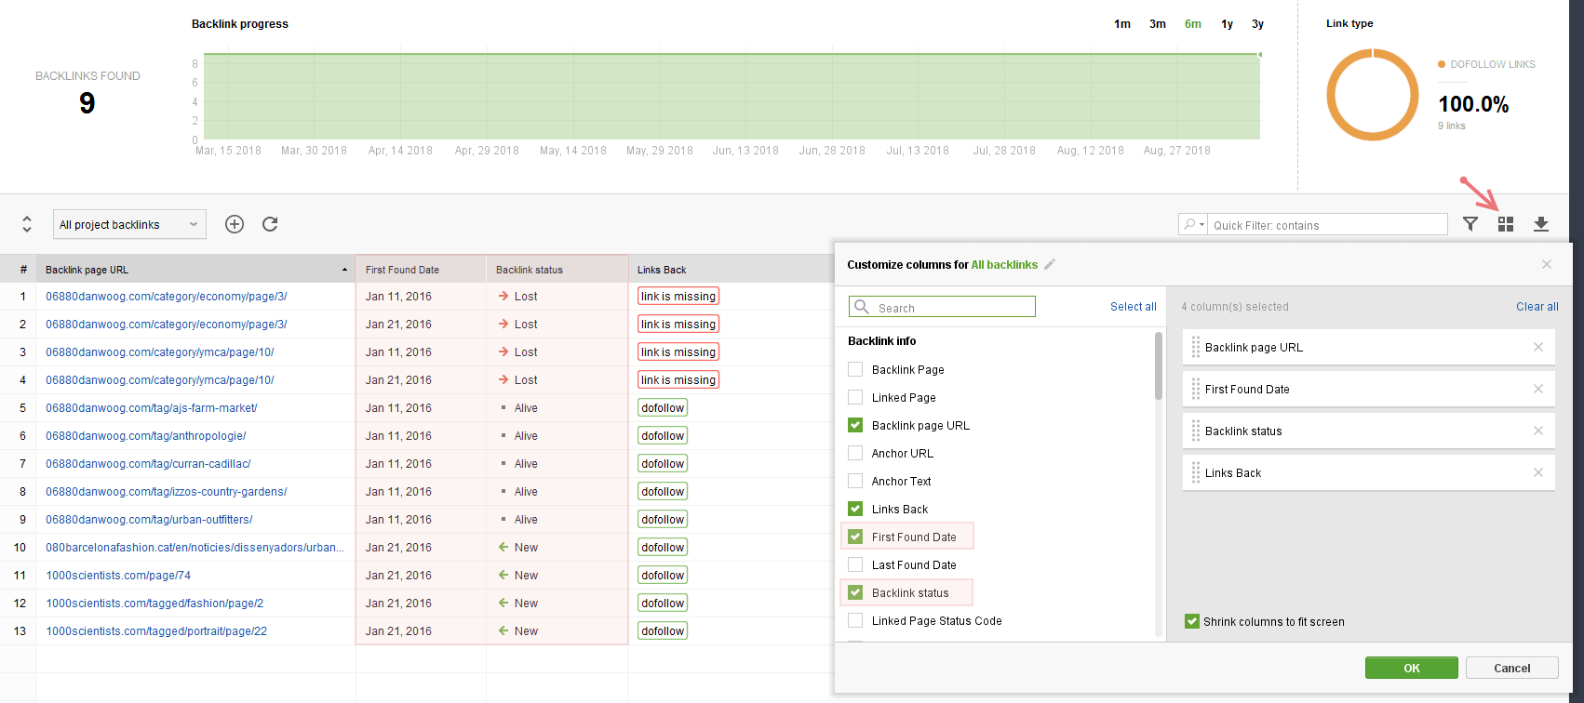Screen dimensions: 1584x703
Task: Uncheck the Links Back column checkbox
Action: pyautogui.click(x=855, y=509)
